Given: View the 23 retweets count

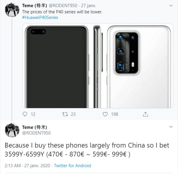Looking at the screenshot, I should (73, 114).
